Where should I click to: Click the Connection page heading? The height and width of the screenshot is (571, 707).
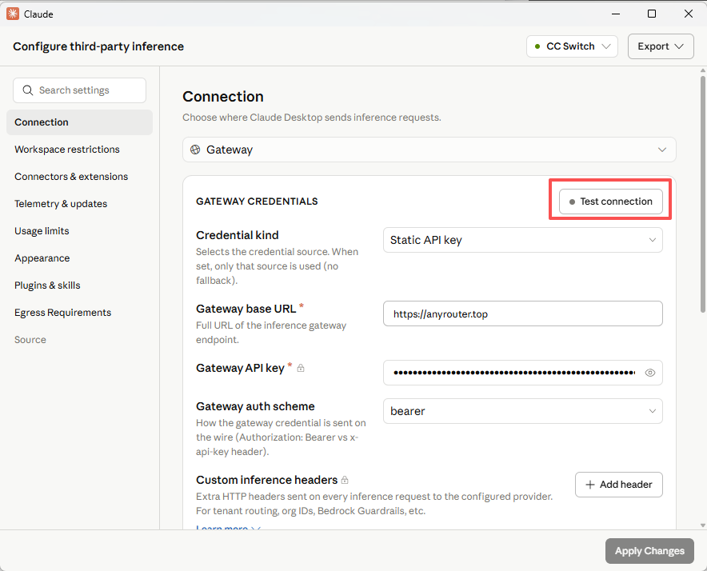[223, 97]
